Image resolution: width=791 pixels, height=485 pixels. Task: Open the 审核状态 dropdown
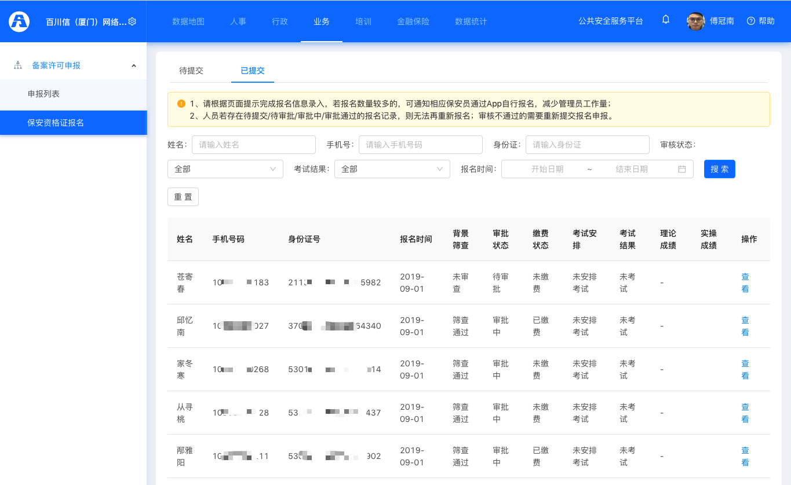coord(225,169)
